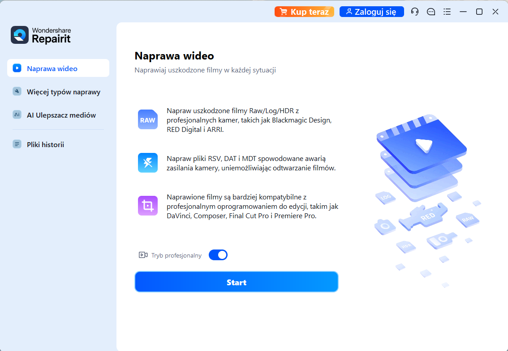Minimize the Repairit window
Screen dimensions: 508x351
[463, 12]
